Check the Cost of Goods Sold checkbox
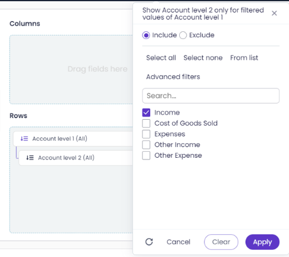The width and height of the screenshot is (289, 257). pos(146,123)
